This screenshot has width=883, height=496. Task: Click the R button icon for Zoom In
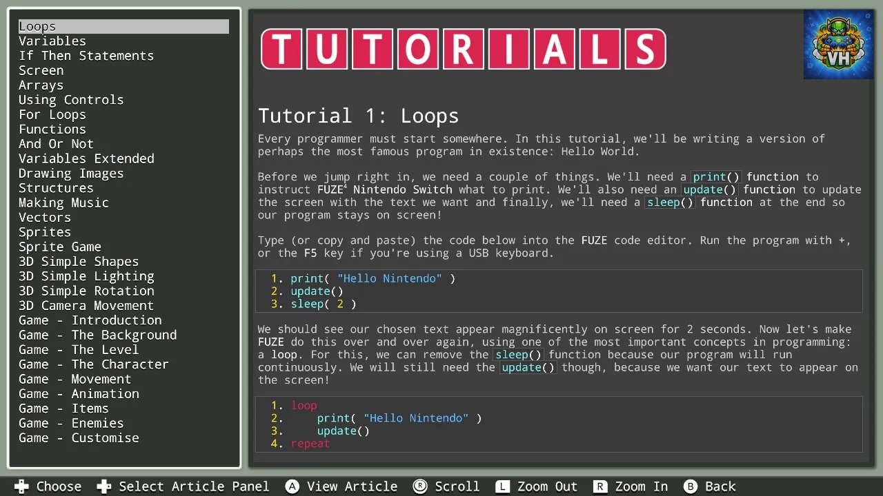tap(601, 486)
